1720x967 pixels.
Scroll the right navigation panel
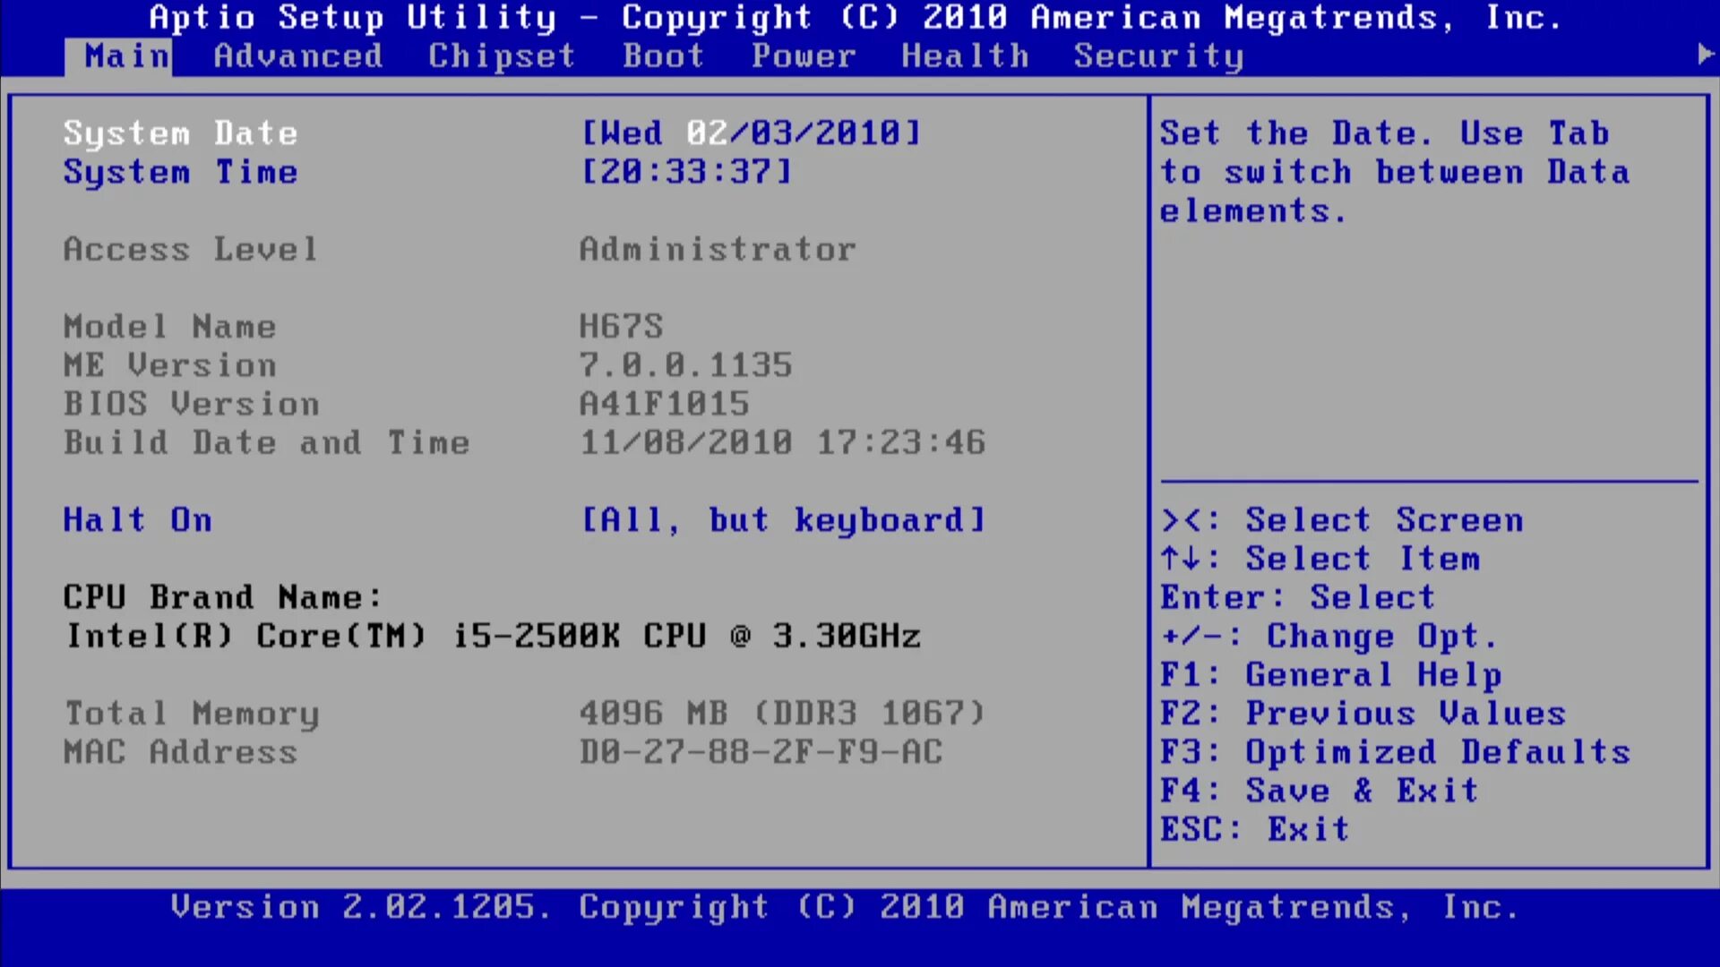[1706, 56]
